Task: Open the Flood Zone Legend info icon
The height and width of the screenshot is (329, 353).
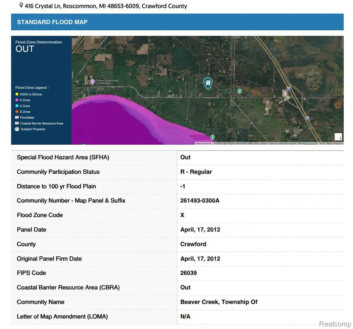Action: coord(49,88)
